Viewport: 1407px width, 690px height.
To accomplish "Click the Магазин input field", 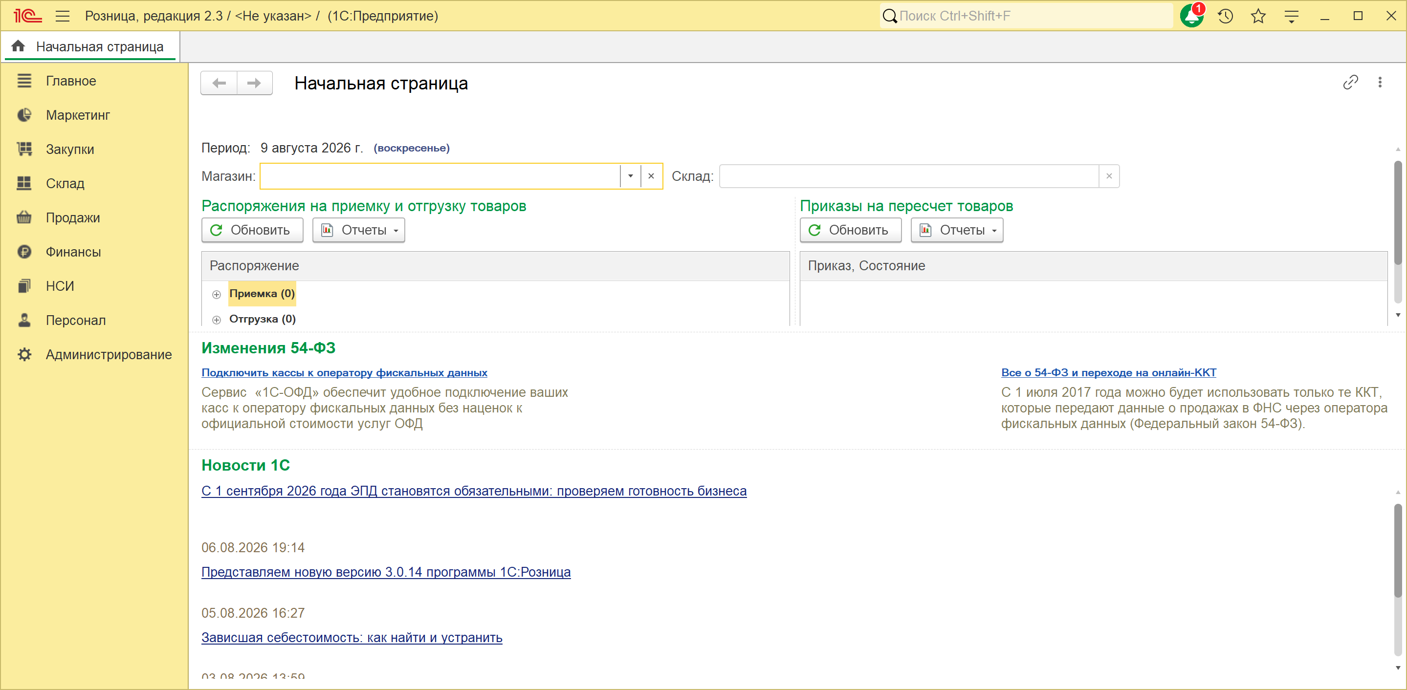I will 440,176.
